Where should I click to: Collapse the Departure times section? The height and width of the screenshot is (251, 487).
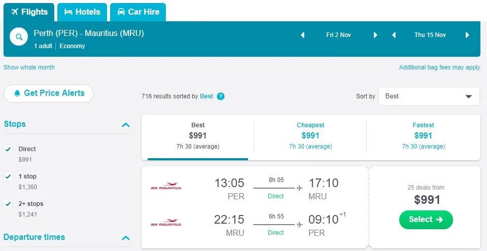pyautogui.click(x=126, y=238)
